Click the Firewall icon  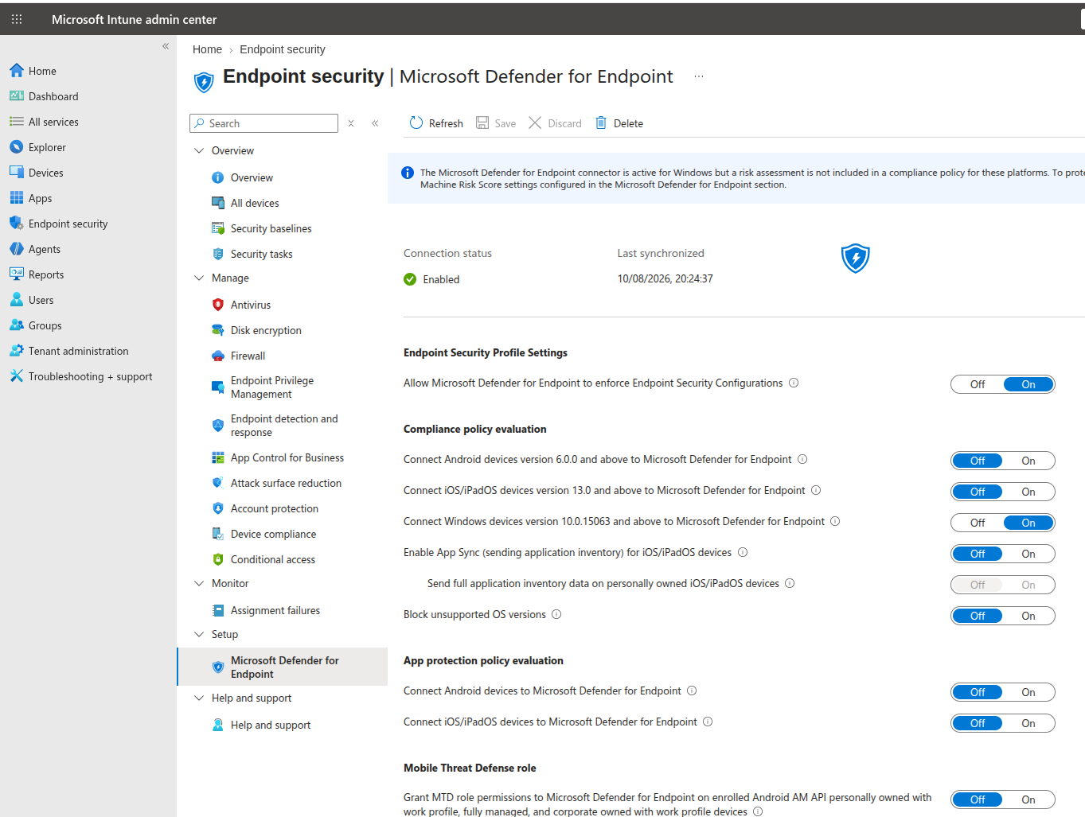pos(218,356)
